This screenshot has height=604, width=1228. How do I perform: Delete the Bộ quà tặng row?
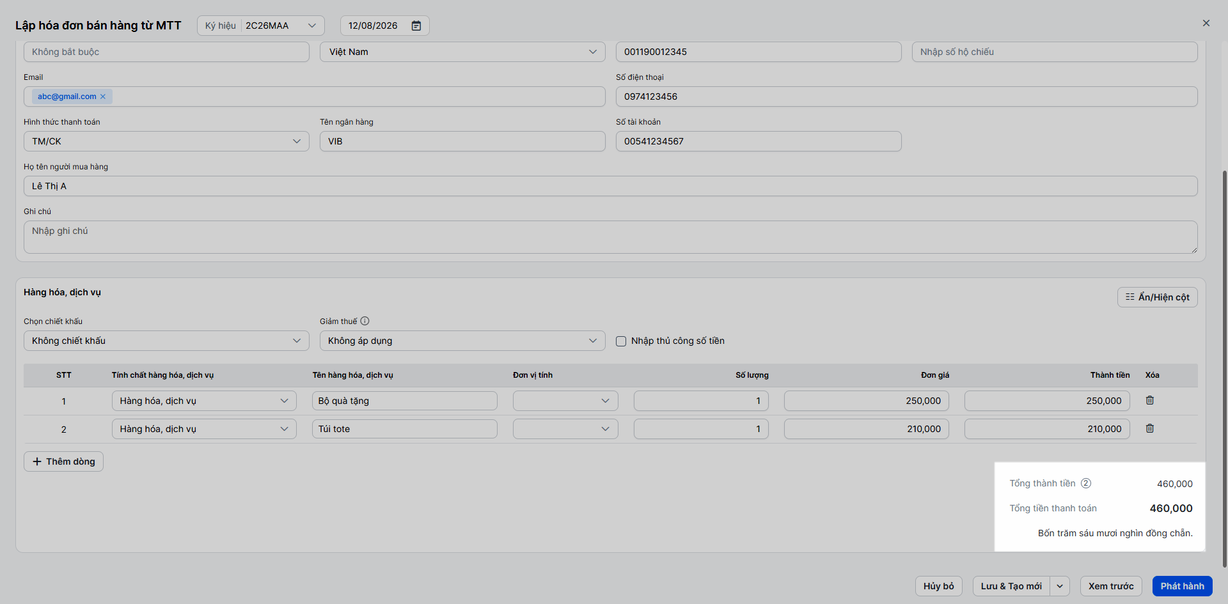point(1150,400)
